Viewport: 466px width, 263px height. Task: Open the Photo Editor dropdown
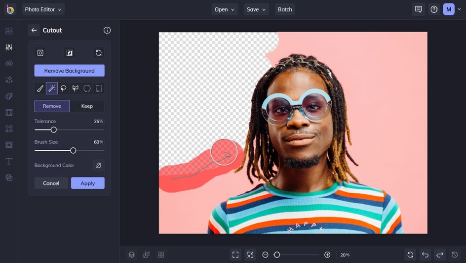click(x=43, y=9)
